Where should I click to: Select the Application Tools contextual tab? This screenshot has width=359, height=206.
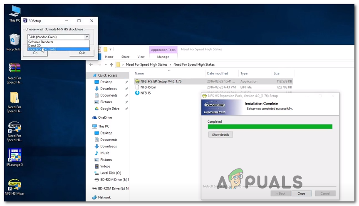tap(163, 50)
